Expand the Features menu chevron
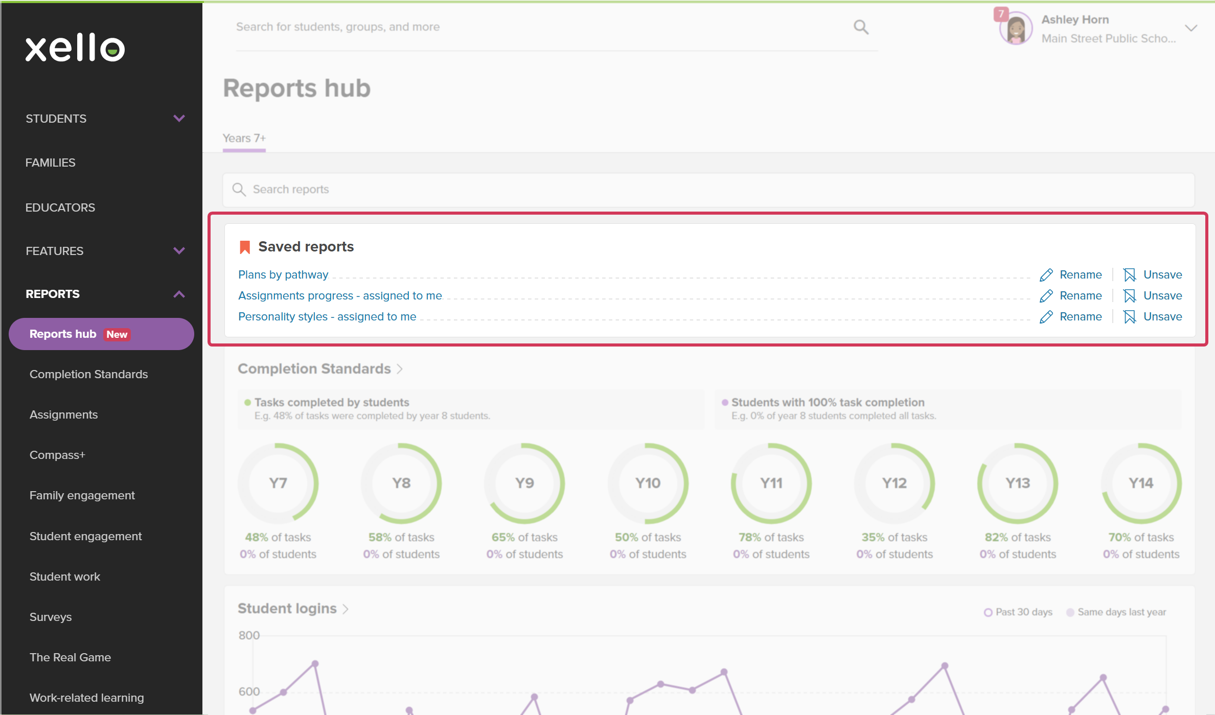 click(x=179, y=251)
